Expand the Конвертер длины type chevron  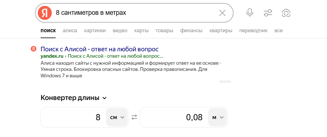point(105,98)
